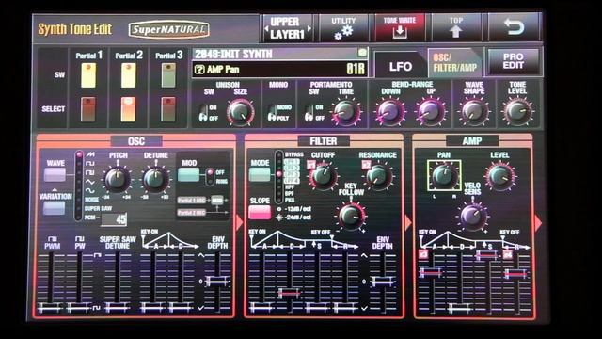Choose the -12dB/oct slope option
This screenshot has width=602, height=339.
(x=294, y=209)
